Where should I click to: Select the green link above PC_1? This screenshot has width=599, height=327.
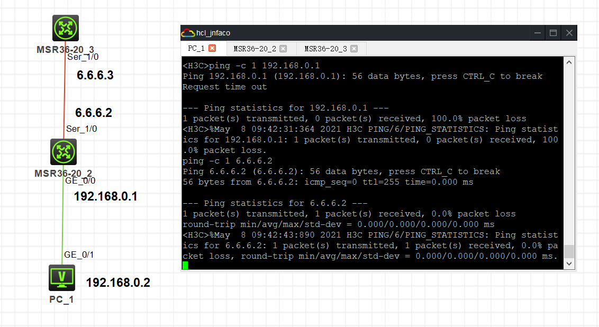tap(63, 222)
